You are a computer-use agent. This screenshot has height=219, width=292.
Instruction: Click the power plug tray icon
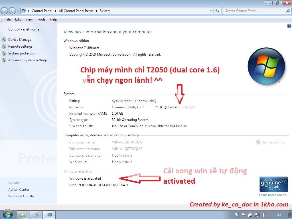pos(250,215)
